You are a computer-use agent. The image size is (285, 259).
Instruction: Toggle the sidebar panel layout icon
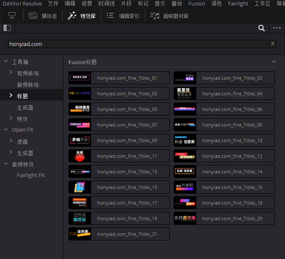click(7, 28)
